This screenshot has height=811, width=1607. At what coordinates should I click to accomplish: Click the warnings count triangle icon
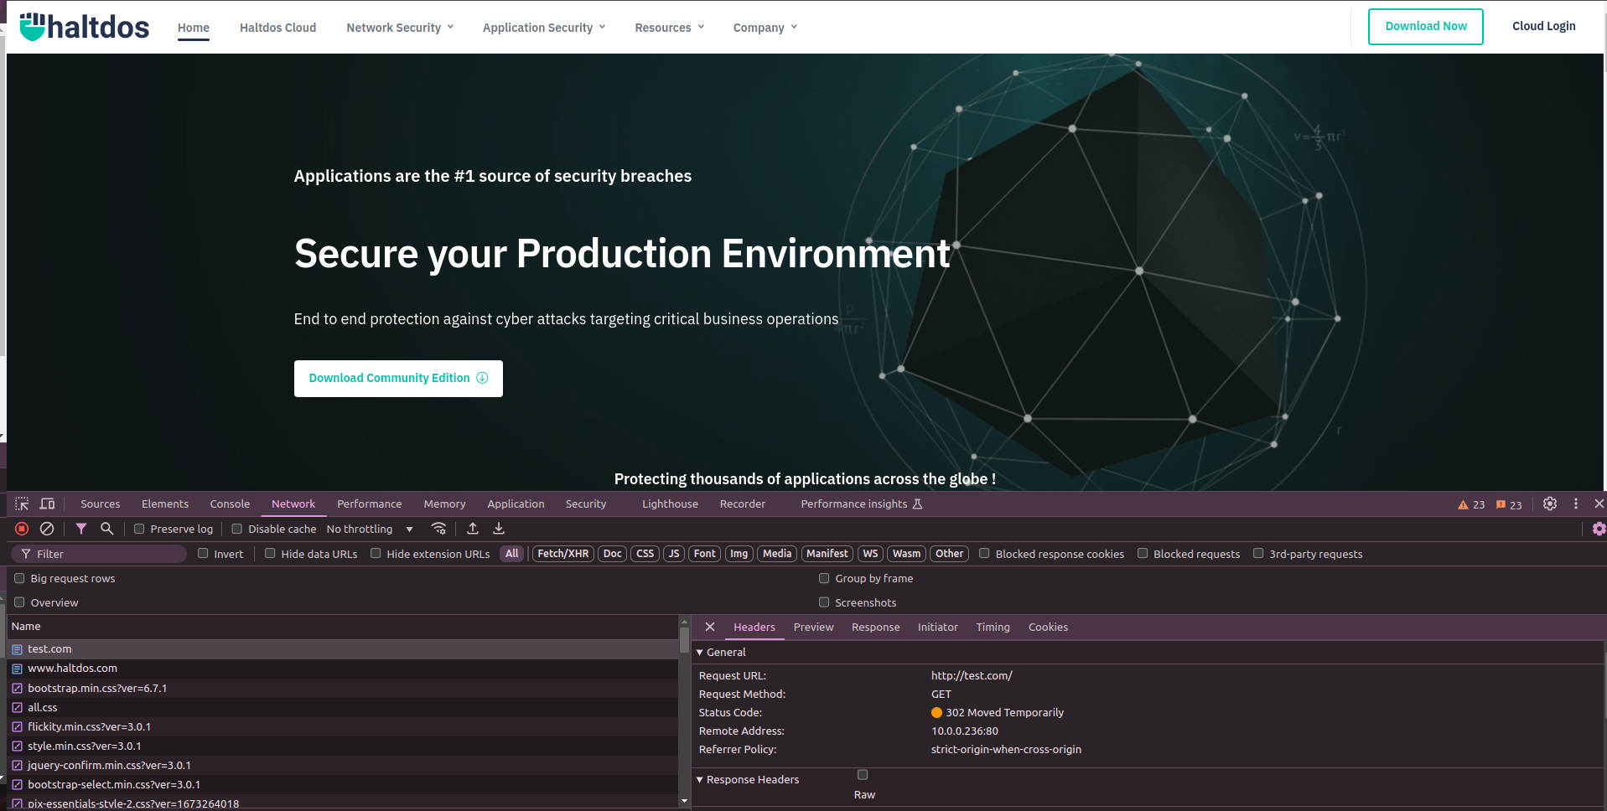tap(1463, 504)
